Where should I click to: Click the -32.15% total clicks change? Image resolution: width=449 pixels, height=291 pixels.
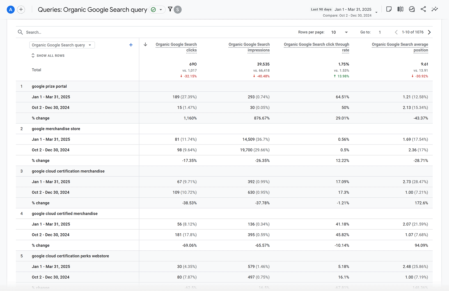(189, 76)
